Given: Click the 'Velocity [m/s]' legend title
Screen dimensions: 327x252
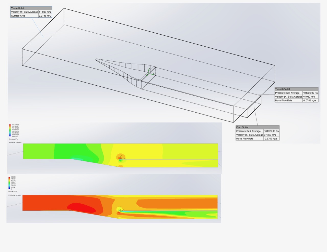Looking at the screenshot, I should click(x=13, y=192).
